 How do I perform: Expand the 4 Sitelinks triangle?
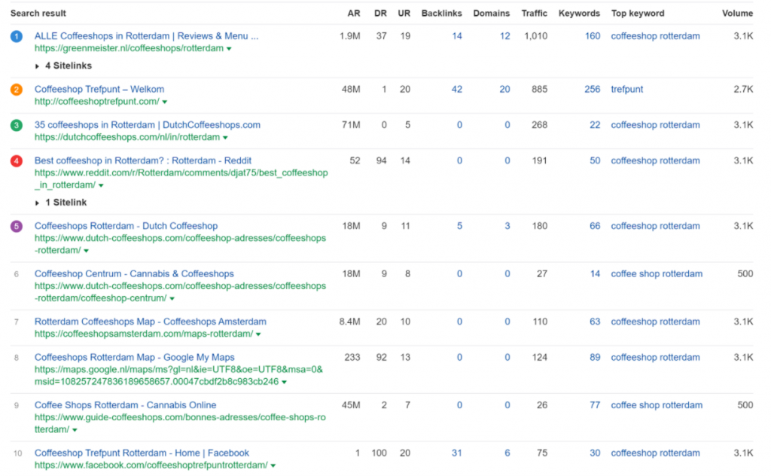point(37,66)
